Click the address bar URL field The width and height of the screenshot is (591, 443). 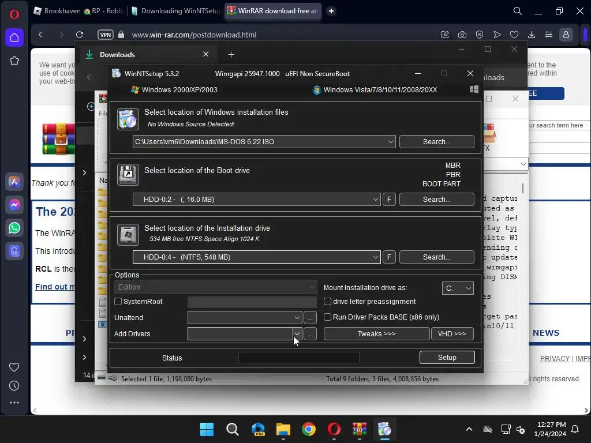tap(194, 35)
